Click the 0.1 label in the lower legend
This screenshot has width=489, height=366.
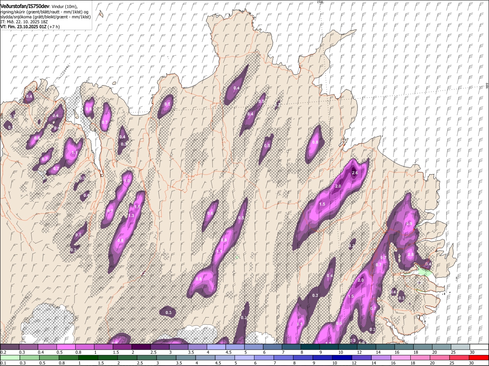coord(3,363)
